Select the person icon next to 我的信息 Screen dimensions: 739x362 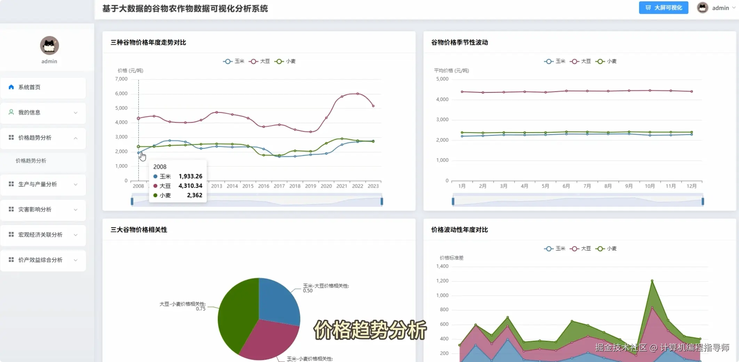[x=11, y=112]
